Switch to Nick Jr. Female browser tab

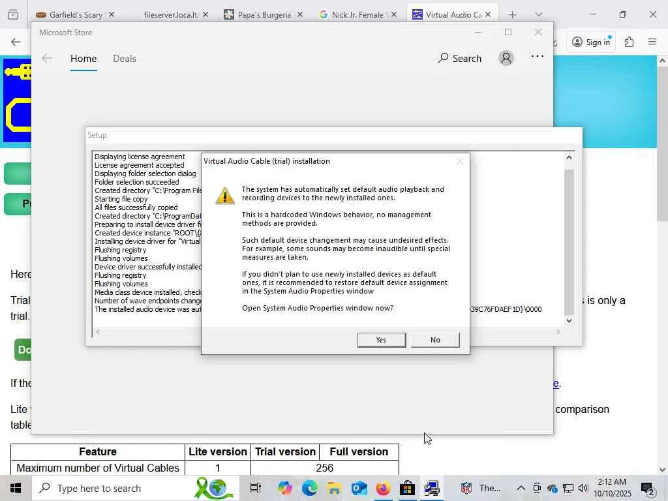pyautogui.click(x=357, y=15)
